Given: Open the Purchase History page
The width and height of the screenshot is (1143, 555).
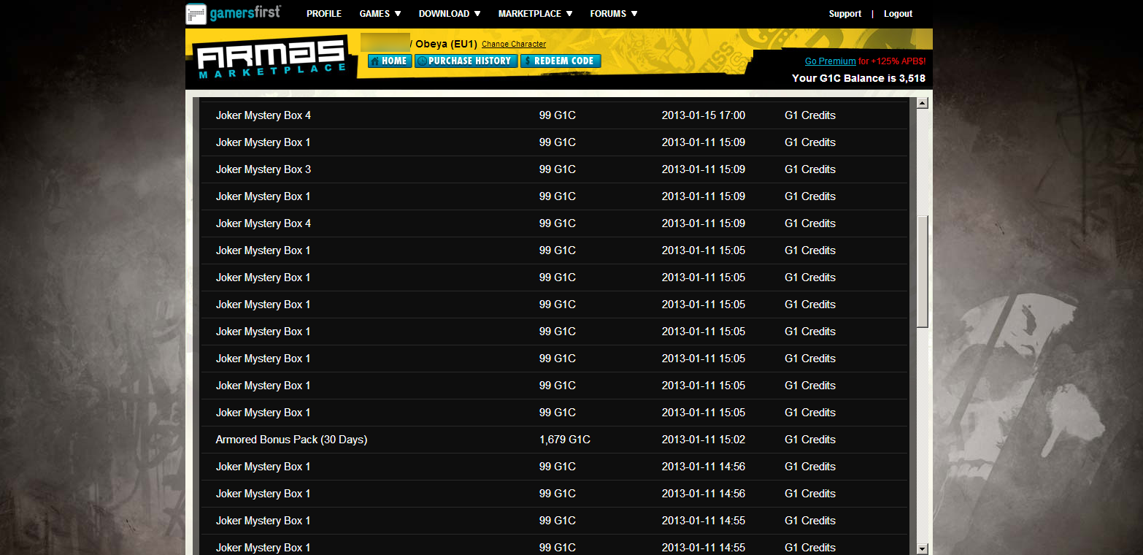Looking at the screenshot, I should [466, 61].
